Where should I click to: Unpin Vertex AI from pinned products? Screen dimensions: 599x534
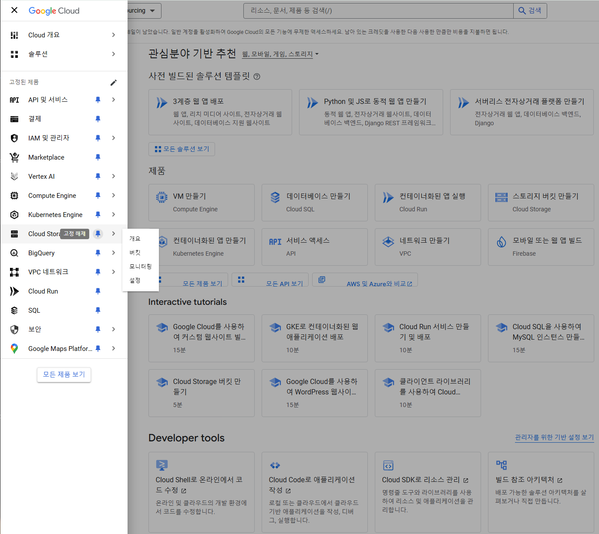click(x=98, y=177)
